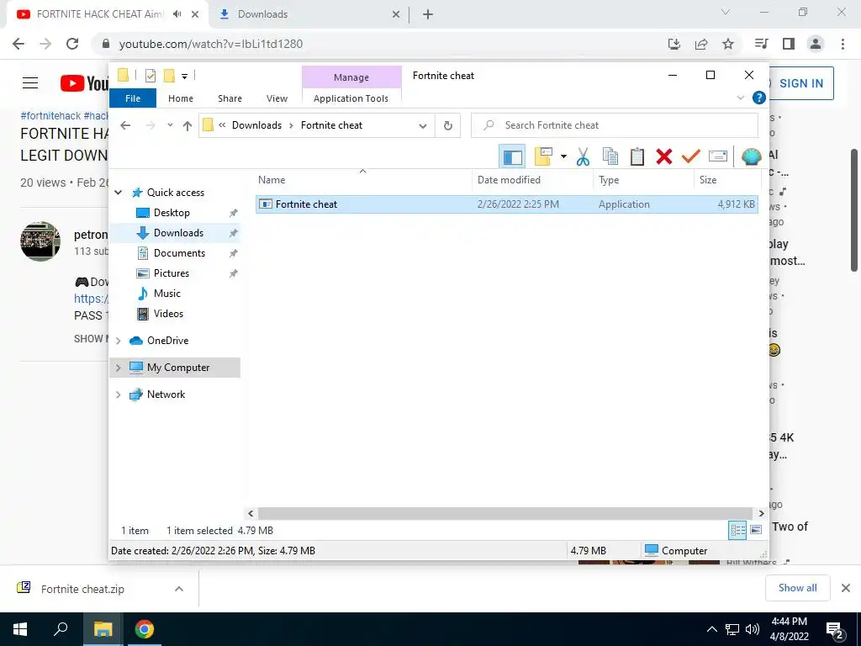Cut the selected file with scissors icon

(583, 156)
